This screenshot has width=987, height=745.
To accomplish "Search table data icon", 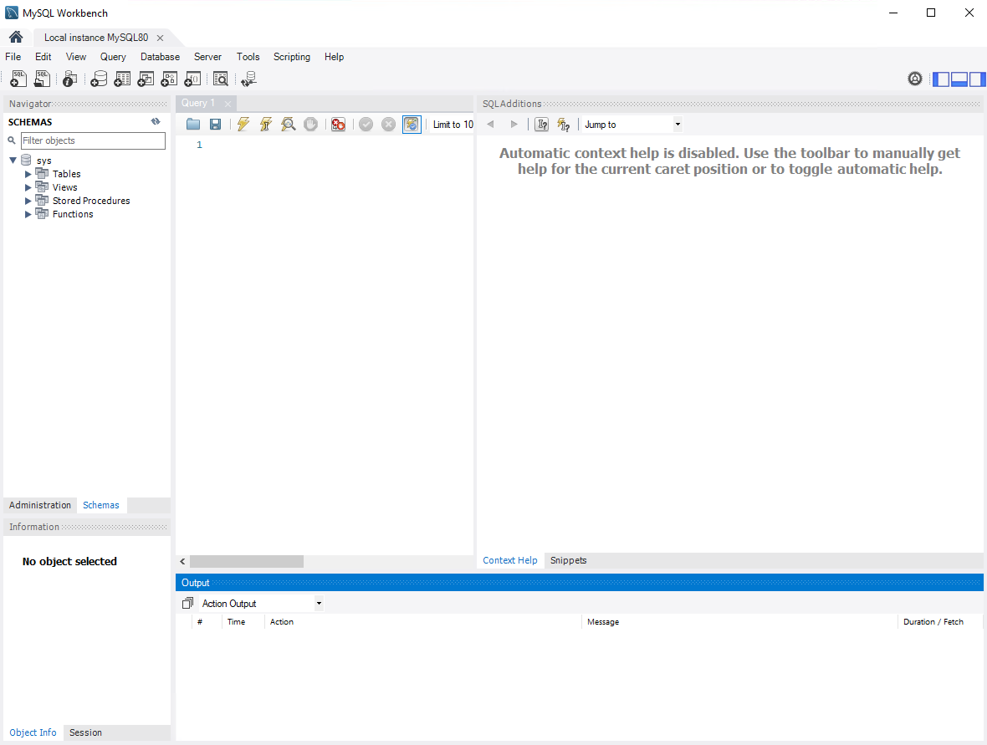I will point(220,79).
